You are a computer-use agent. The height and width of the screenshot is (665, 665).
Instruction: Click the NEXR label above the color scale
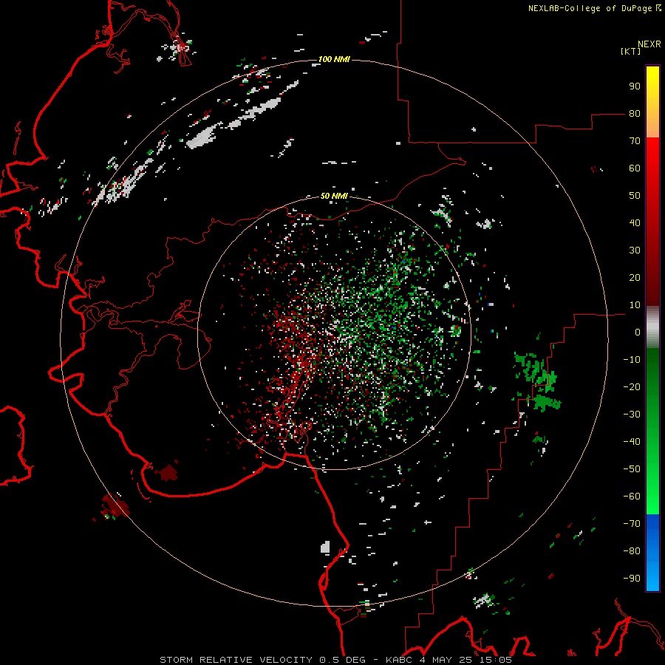[649, 44]
